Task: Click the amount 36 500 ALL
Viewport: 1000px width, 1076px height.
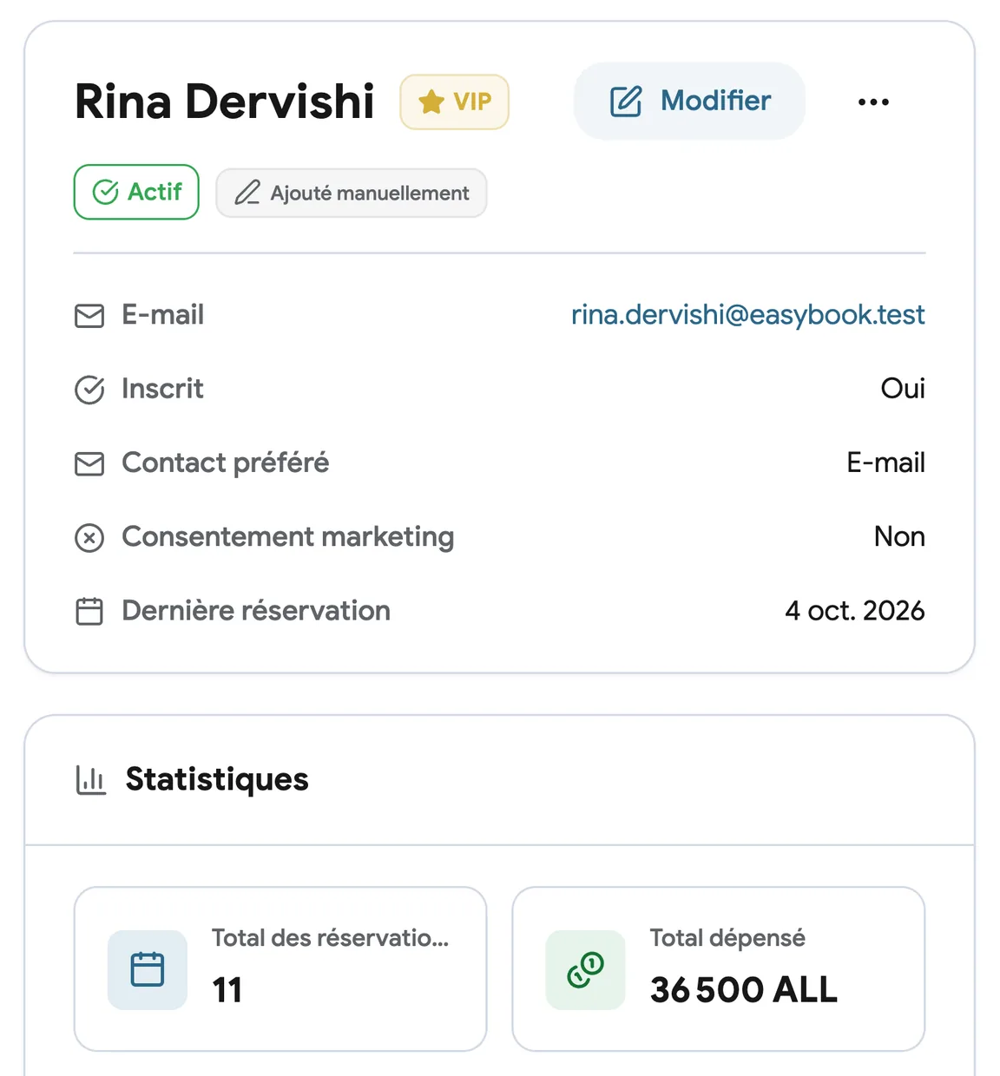Action: click(744, 989)
